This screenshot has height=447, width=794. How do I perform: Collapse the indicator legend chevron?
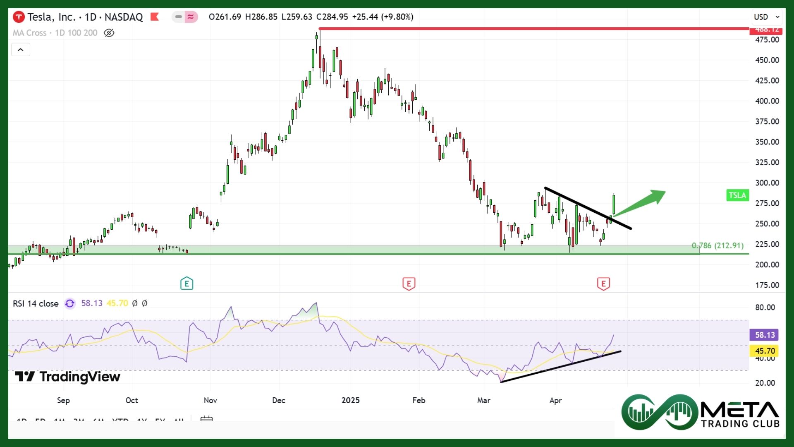click(x=20, y=50)
